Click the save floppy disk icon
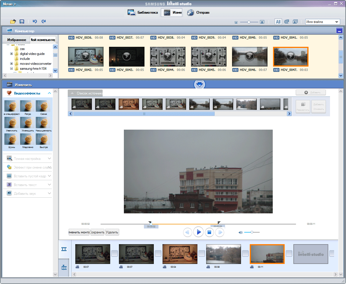 click(22, 22)
